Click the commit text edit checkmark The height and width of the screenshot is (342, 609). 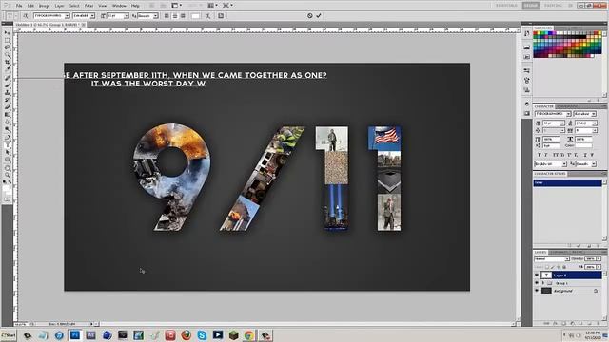coord(319,16)
